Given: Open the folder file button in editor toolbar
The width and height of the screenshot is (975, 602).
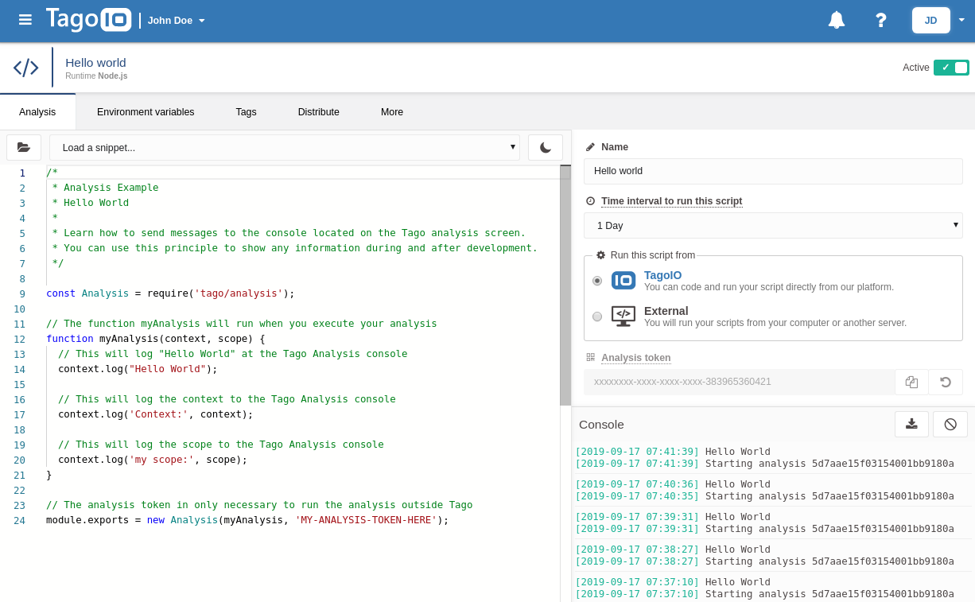Looking at the screenshot, I should point(24,147).
